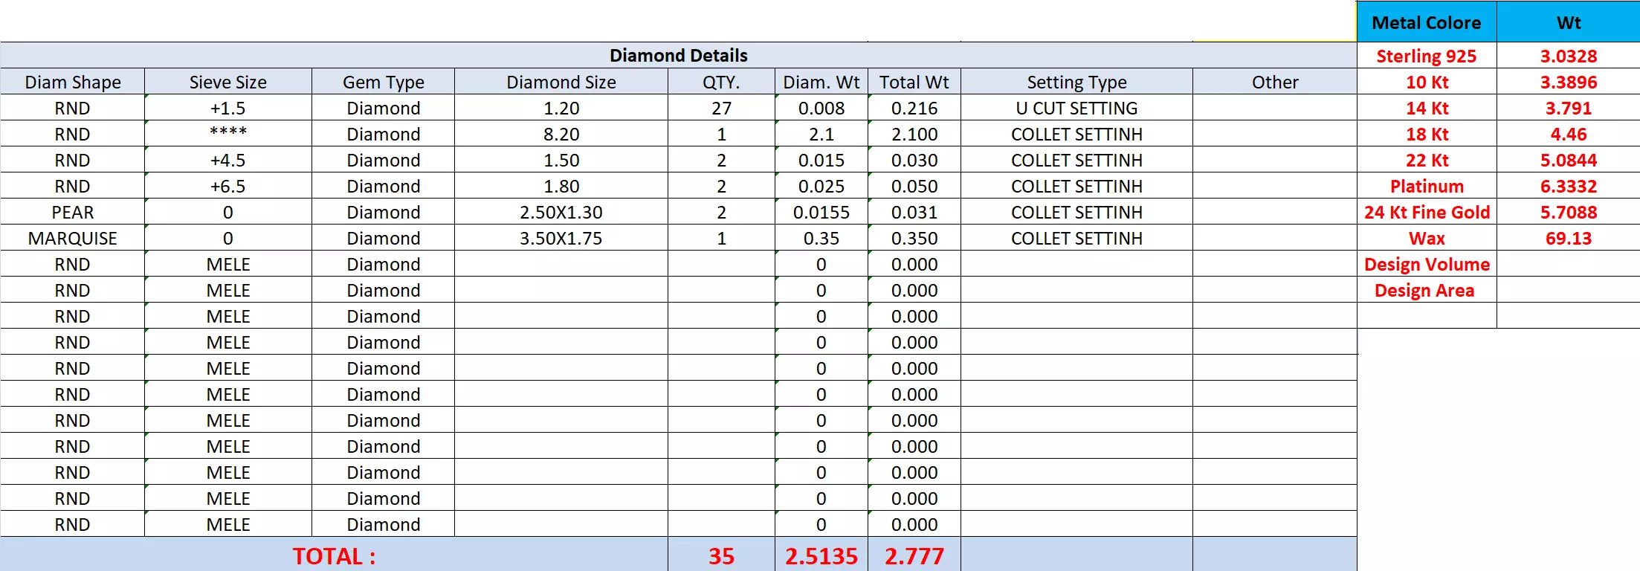Click the 'Other' column header
This screenshot has height=571, width=1640.
point(1275,82)
